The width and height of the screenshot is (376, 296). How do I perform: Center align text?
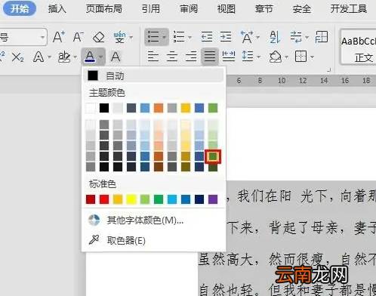click(x=172, y=57)
